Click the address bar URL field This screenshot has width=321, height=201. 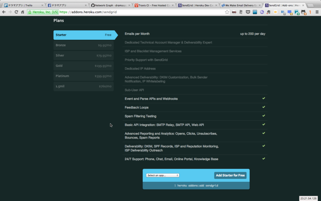141,12
